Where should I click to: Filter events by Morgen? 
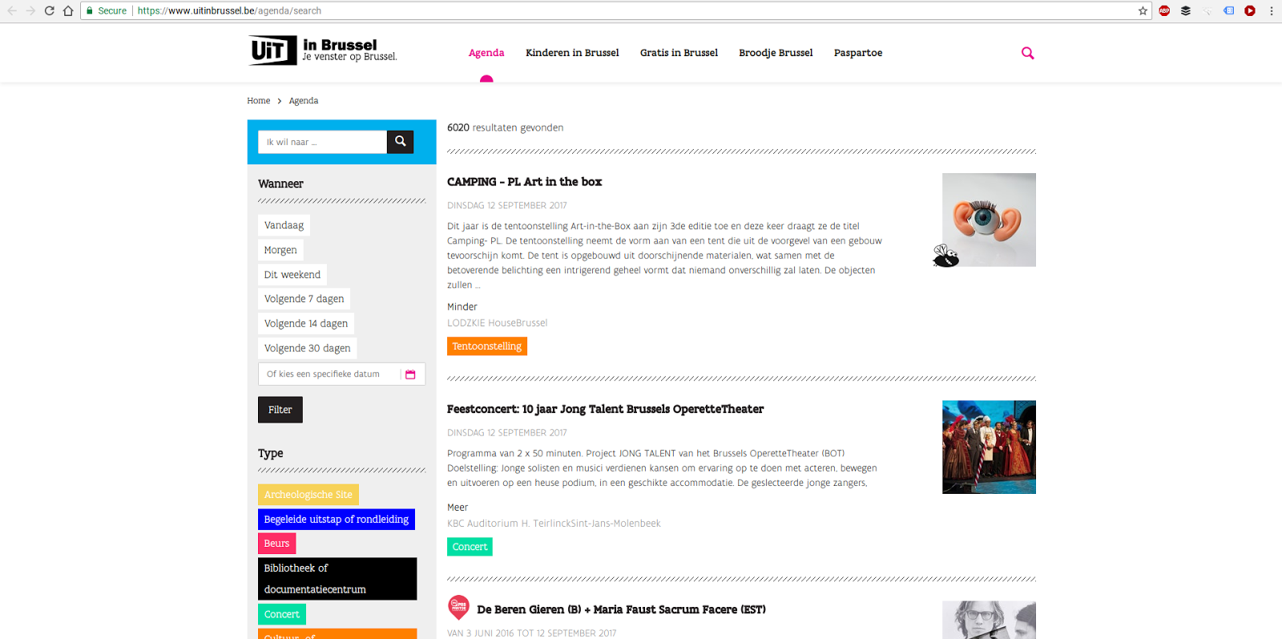280,250
